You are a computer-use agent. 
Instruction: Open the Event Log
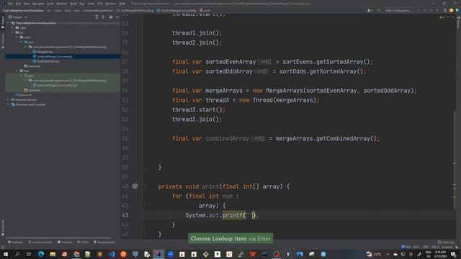coord(445,242)
